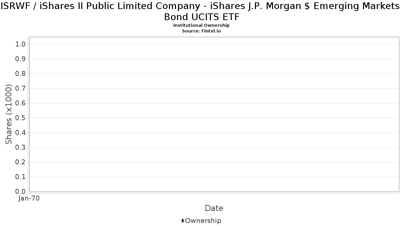Click the 0.5 y-axis tick label
403x226 pixels.
point(20,118)
